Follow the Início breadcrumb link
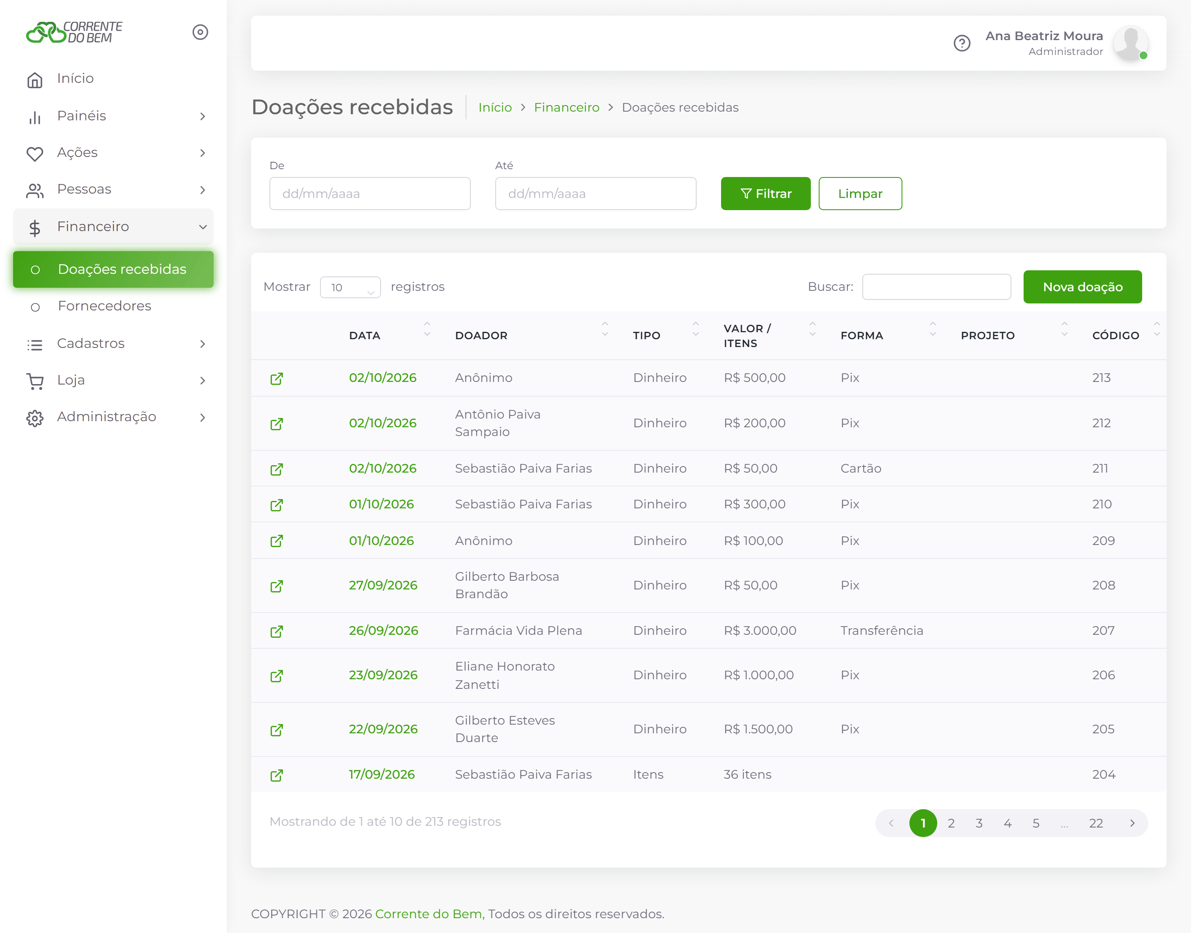The height and width of the screenshot is (933, 1191). [495, 108]
